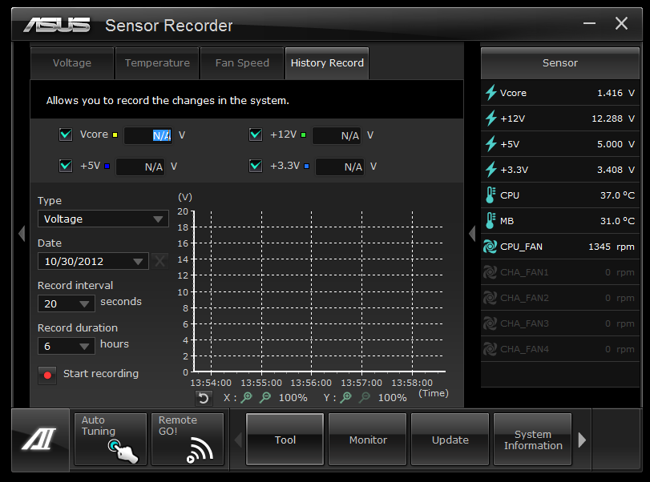650x482 pixels.
Task: Switch to the Fan Speed tab
Action: point(242,63)
